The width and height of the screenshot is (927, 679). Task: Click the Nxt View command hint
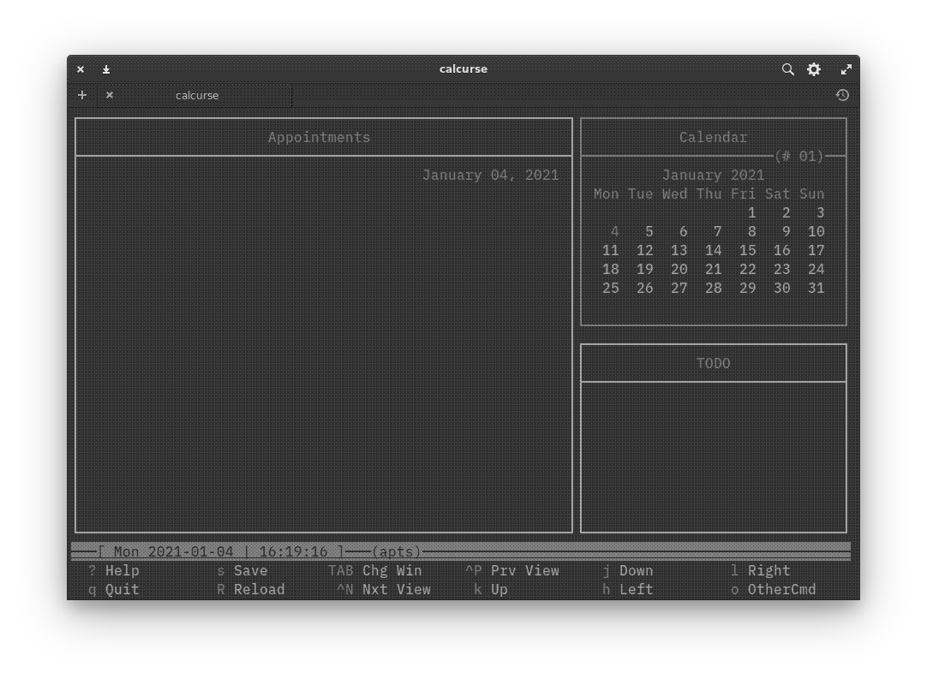pos(396,590)
